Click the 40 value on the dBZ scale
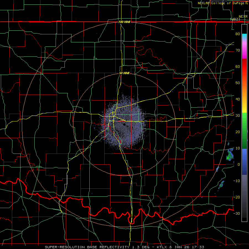 pyautogui.click(x=238, y=99)
